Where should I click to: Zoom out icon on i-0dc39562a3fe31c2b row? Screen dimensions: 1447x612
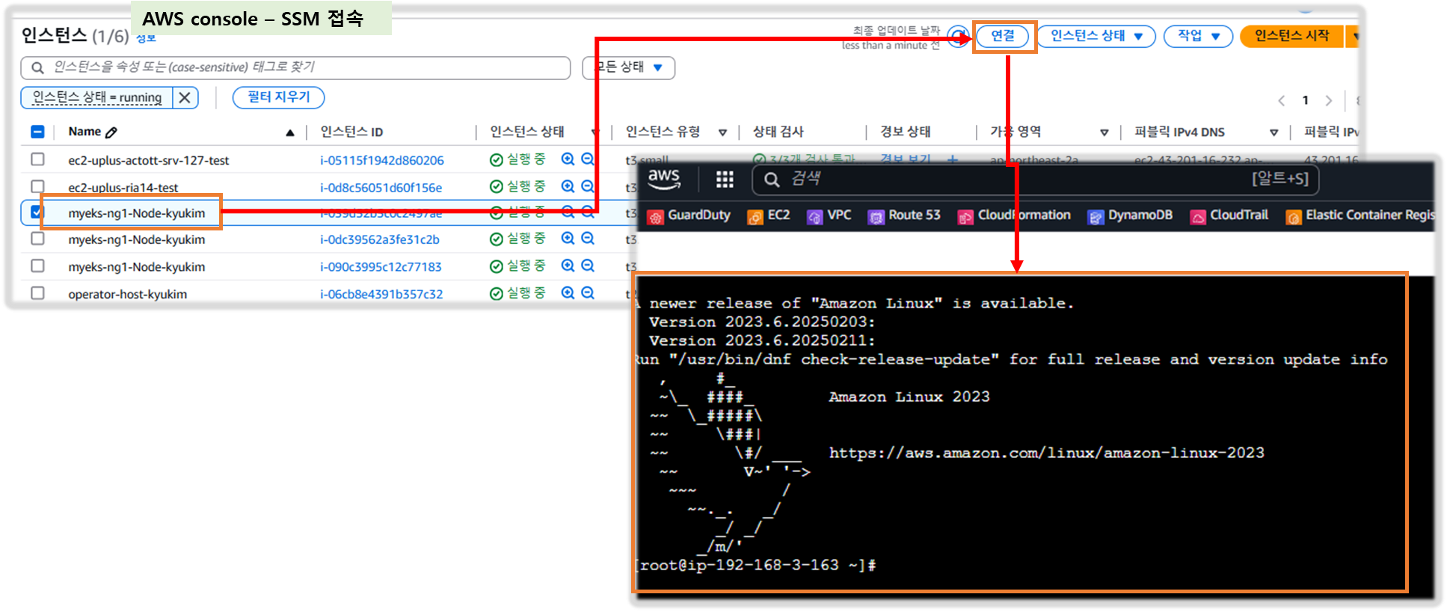pos(588,239)
